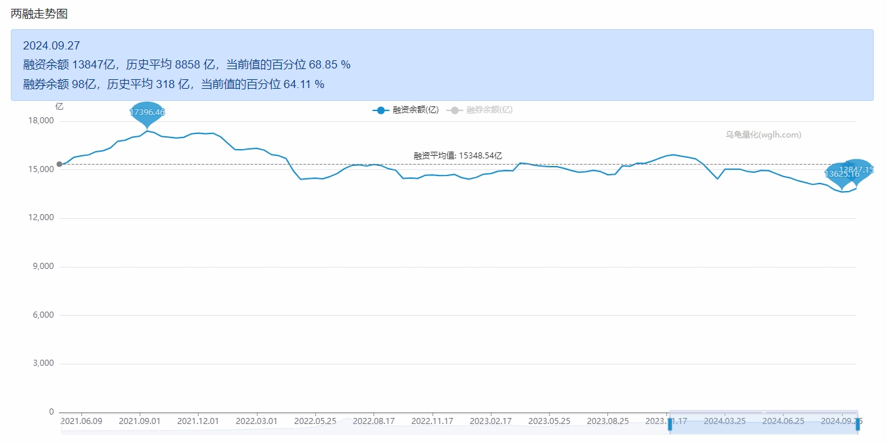Click the 13847.15 latest value pin
Viewport: 886px width, 443px height.
coord(857,169)
